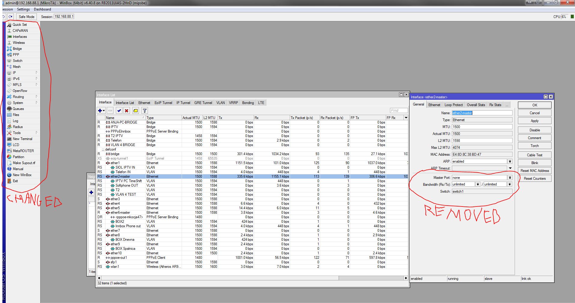Click comment yellow note icon
Image resolution: width=575 pixels, height=303 pixels.
136,111
